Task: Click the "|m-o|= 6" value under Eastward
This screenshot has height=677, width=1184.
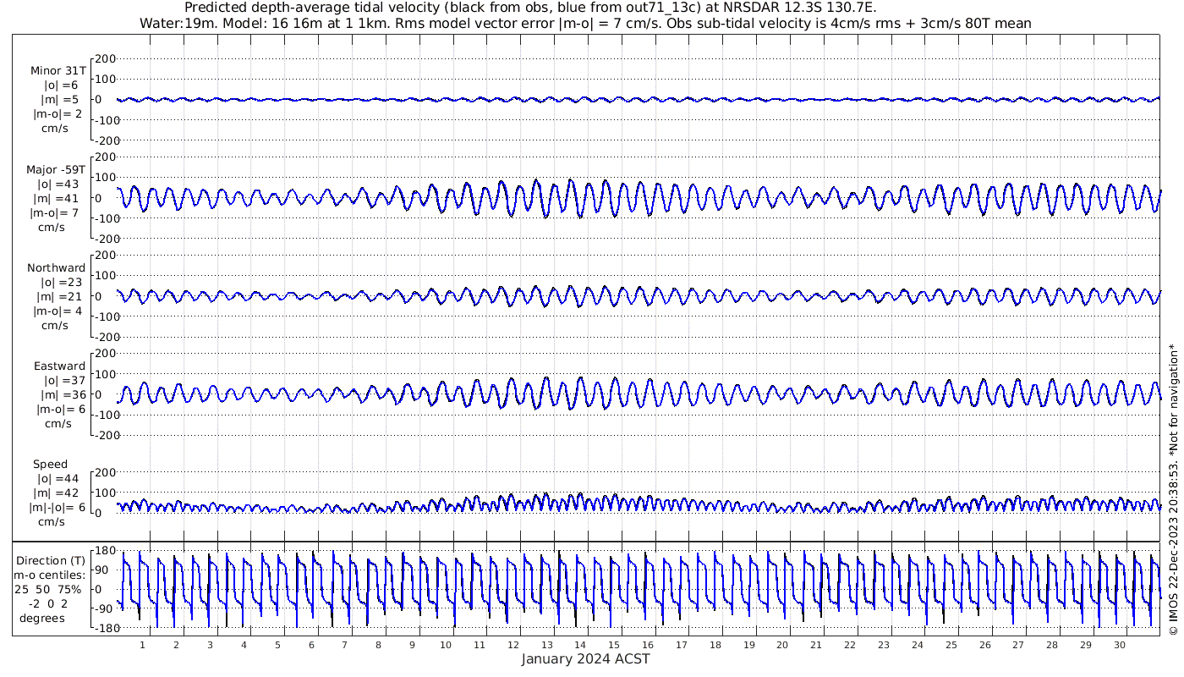Action: click(61, 409)
